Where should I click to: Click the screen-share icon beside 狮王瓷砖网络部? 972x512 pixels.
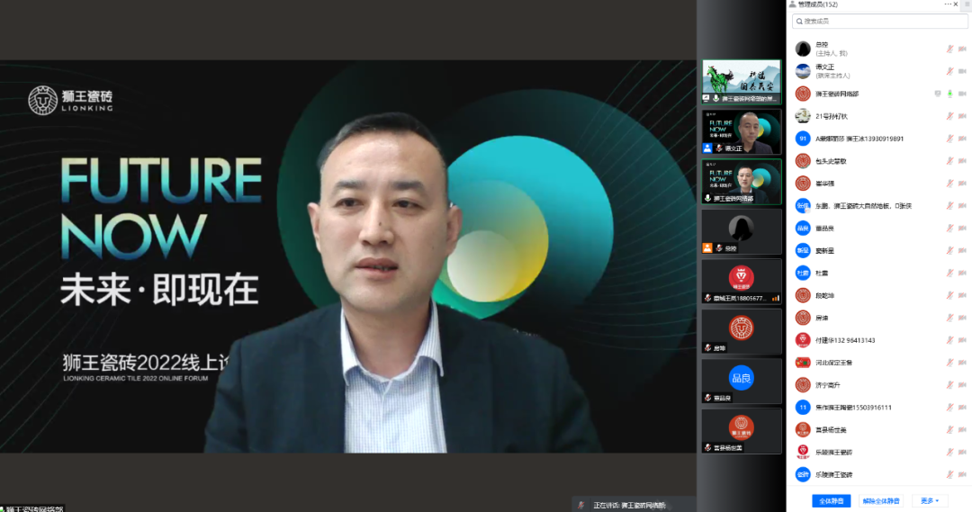937,94
